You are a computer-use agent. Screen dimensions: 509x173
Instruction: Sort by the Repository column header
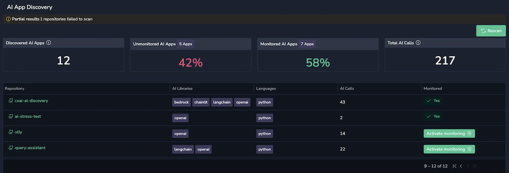(15, 89)
